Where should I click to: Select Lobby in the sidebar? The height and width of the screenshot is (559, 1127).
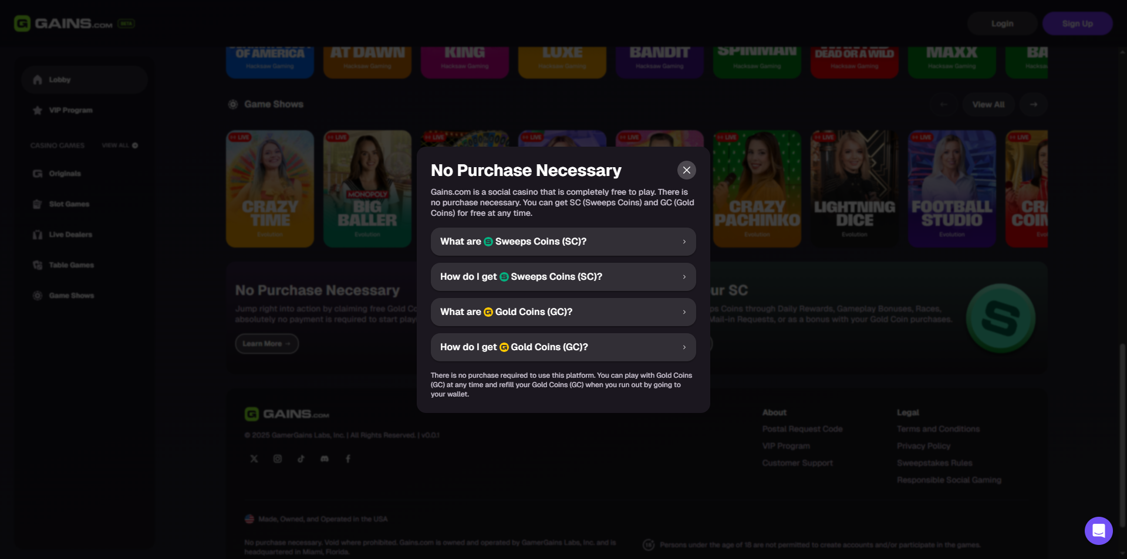pyautogui.click(x=84, y=80)
